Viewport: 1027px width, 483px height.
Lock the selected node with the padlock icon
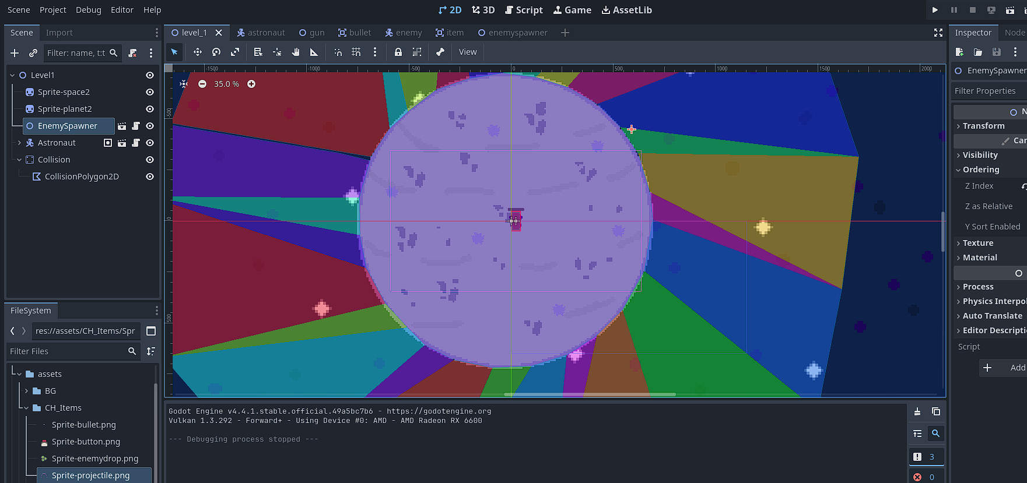[x=398, y=52]
